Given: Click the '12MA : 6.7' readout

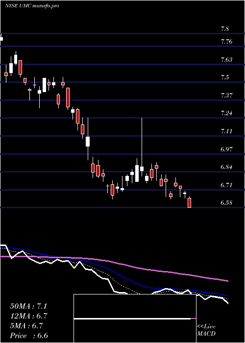Looking at the screenshot, I should 28,316.
